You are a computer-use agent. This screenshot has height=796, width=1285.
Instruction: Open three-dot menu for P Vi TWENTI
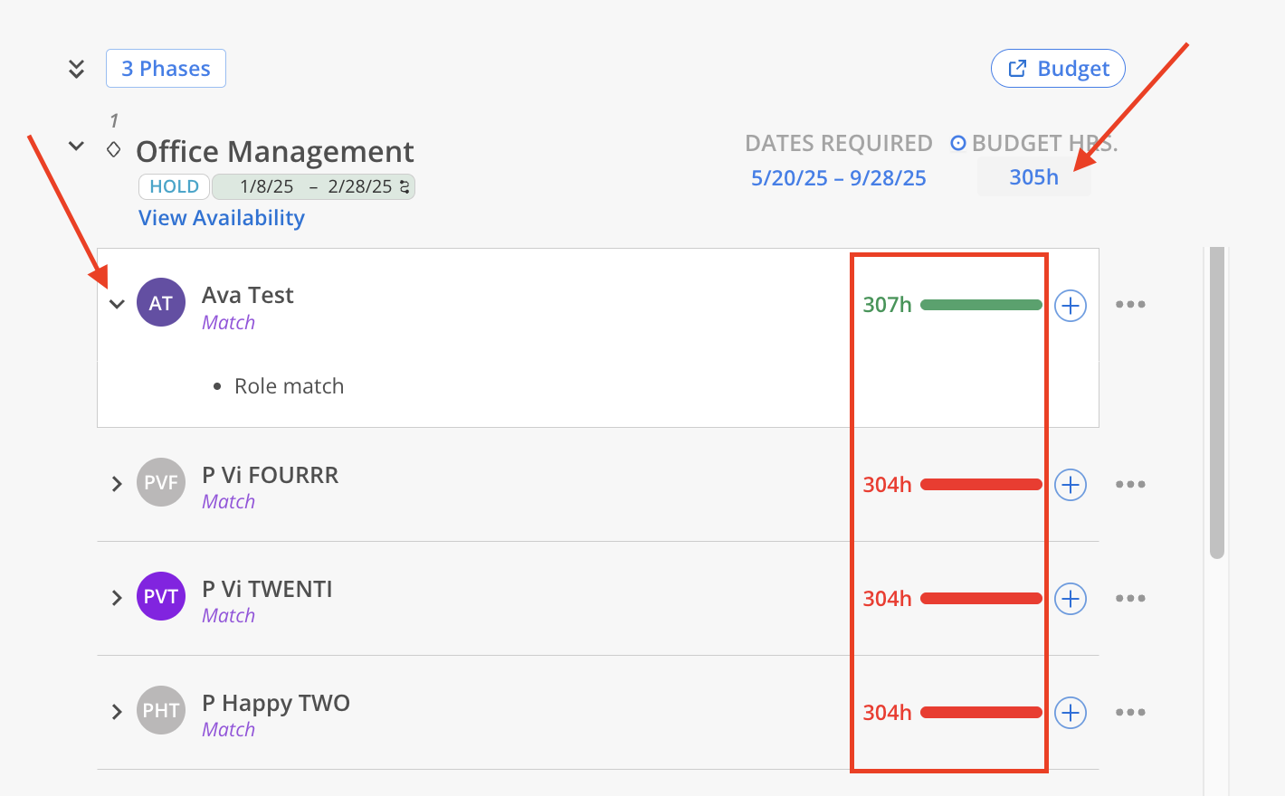click(x=1130, y=599)
